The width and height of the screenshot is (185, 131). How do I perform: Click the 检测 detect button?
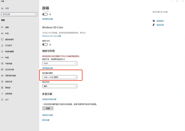pos(48,108)
